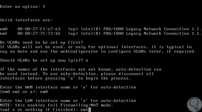This screenshot has width=202, height=112.
Task: Click the Intel PRO/1000 description for em0
Action: pyautogui.click(x=140, y=29)
